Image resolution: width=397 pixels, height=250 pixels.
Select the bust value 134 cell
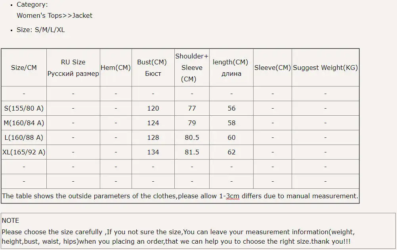click(x=153, y=152)
